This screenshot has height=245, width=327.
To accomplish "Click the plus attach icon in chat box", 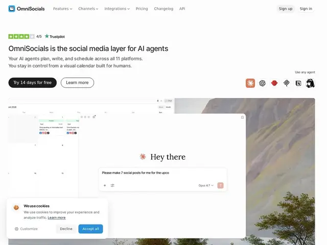I will pos(105,185).
